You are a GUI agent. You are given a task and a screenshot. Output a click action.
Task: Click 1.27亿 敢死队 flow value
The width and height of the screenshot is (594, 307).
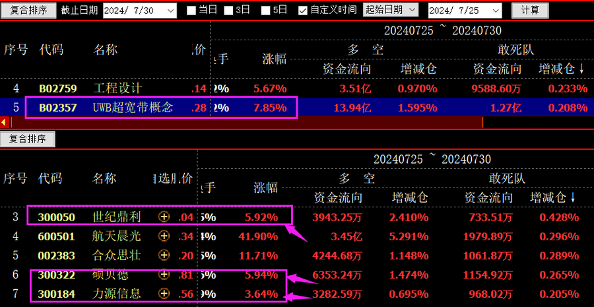click(x=506, y=108)
